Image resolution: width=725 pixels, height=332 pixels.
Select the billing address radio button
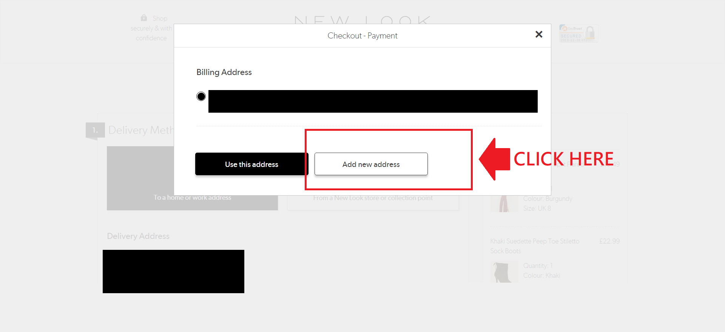coord(201,96)
